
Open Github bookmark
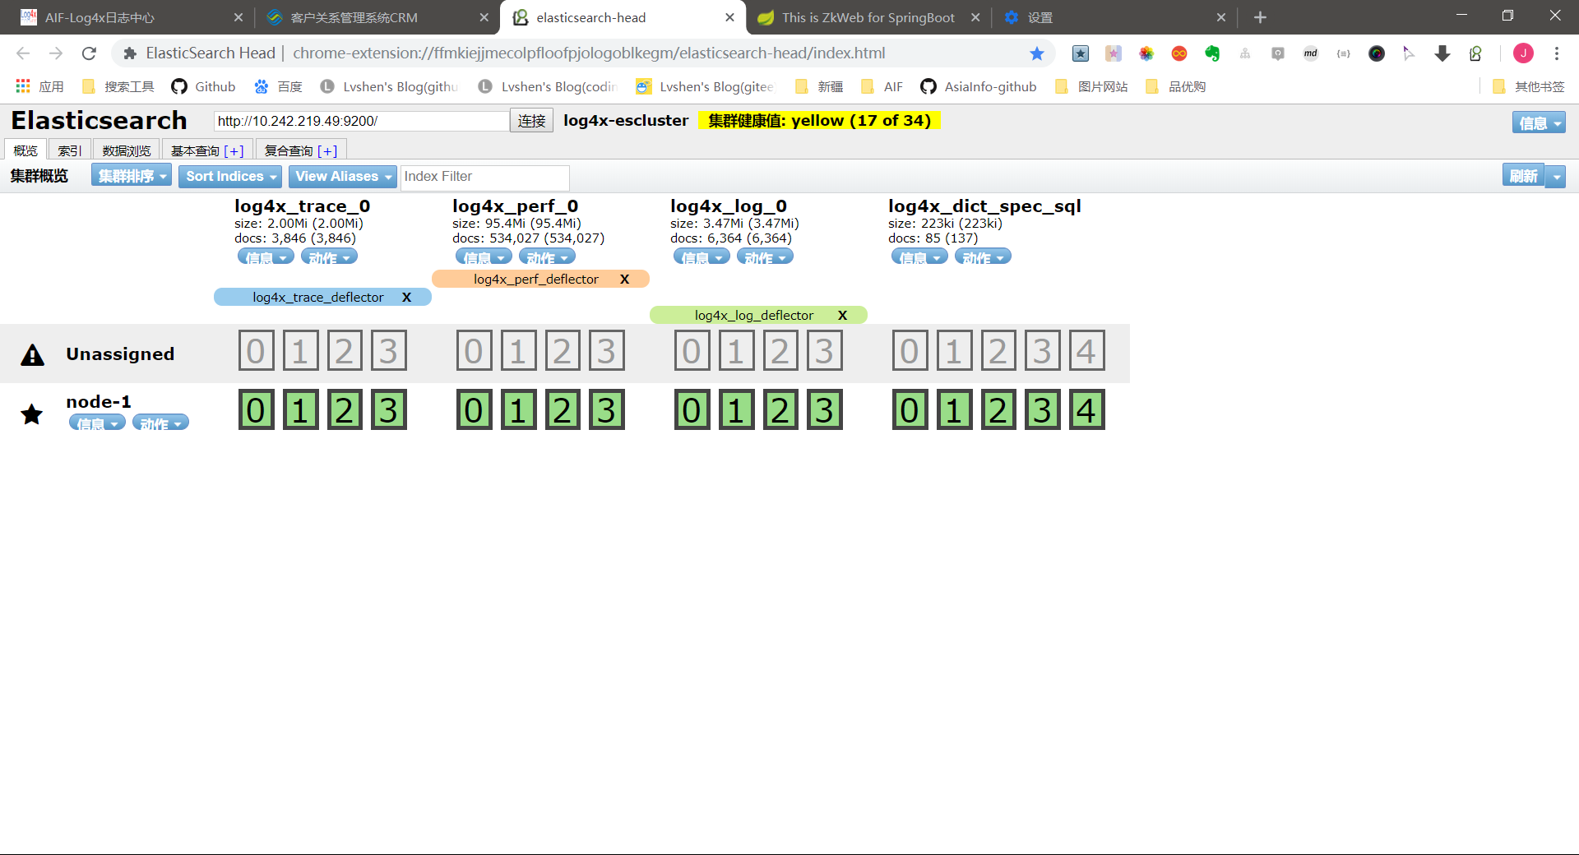203,86
